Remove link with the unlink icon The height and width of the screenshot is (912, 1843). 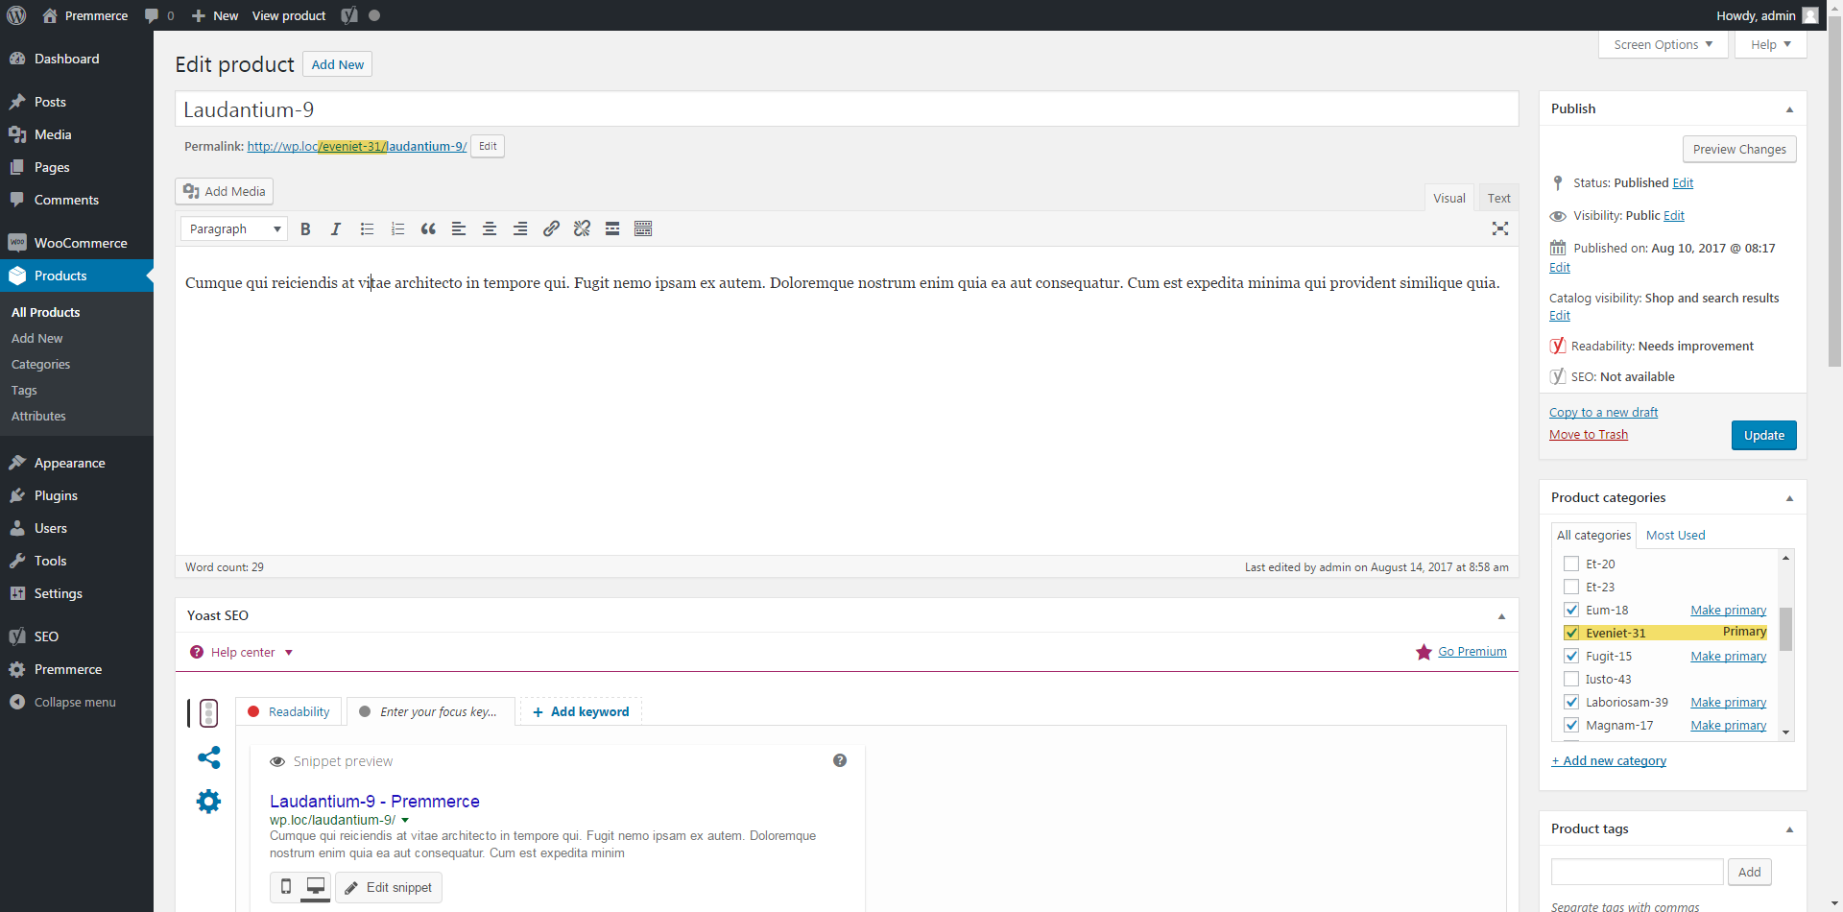tap(582, 228)
